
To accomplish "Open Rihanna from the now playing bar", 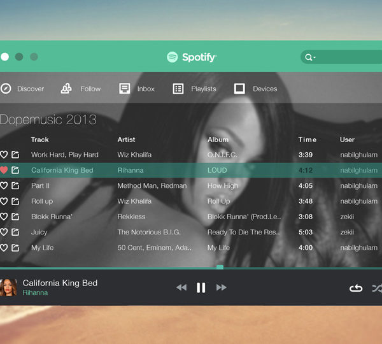I will point(35,292).
